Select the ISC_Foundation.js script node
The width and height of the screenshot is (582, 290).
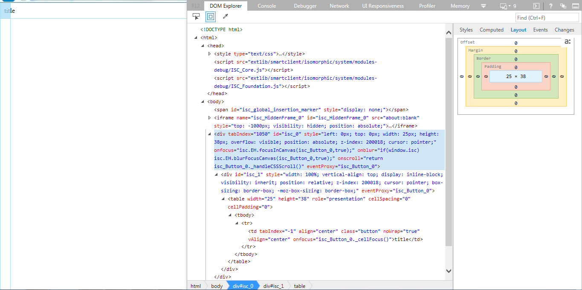click(x=295, y=82)
